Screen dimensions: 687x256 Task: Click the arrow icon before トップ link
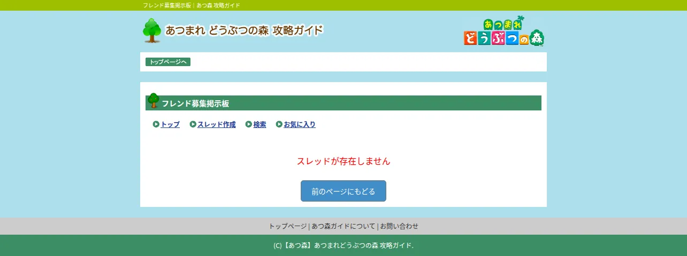tap(156, 124)
